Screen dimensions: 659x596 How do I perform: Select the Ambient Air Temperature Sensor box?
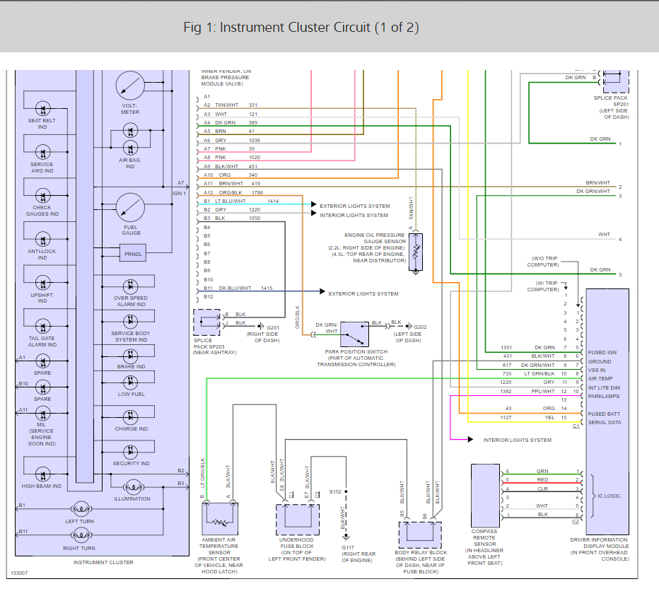click(x=220, y=519)
